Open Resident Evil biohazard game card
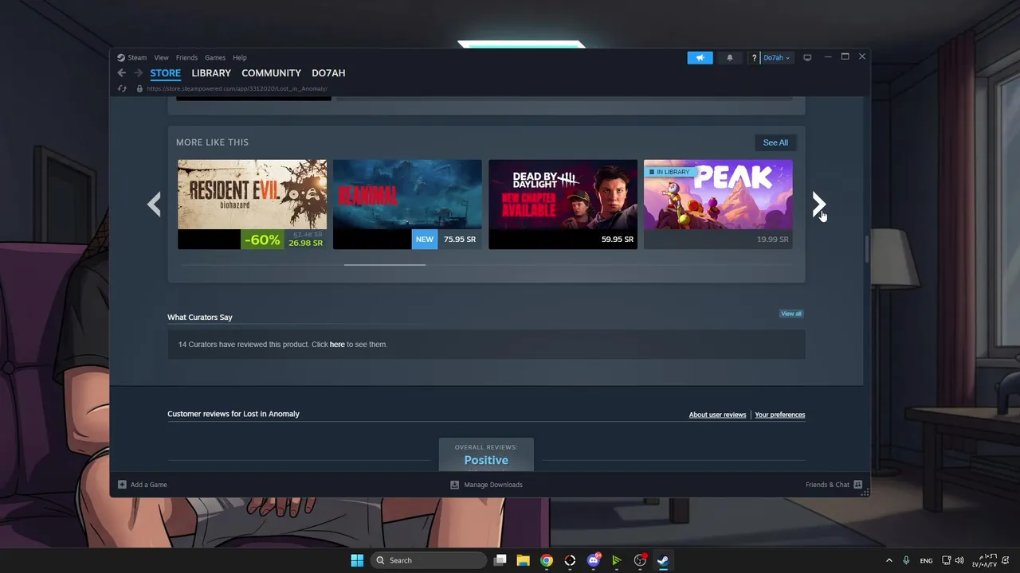1020x573 pixels. (x=252, y=204)
